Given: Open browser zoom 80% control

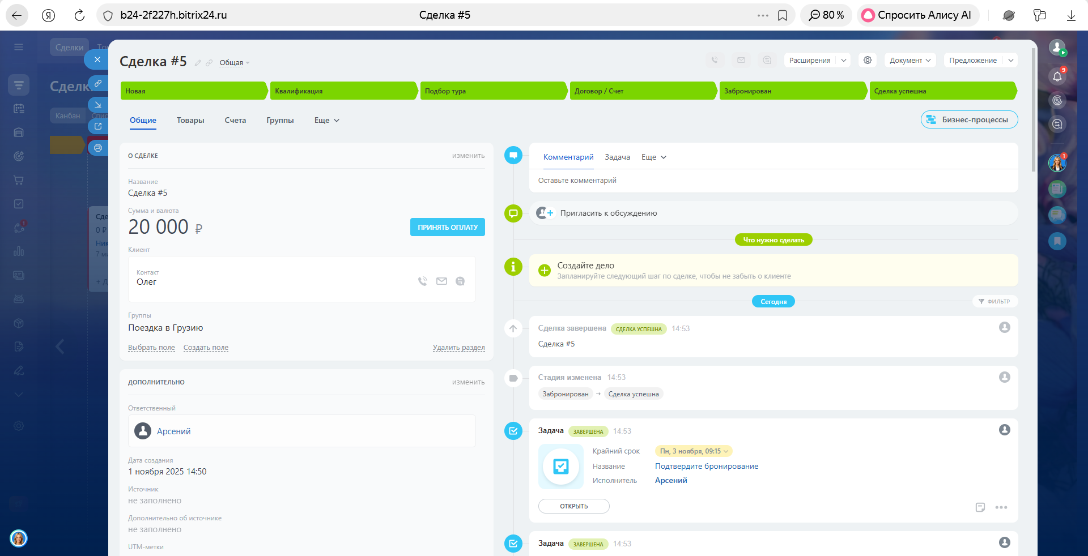Looking at the screenshot, I should 827,15.
